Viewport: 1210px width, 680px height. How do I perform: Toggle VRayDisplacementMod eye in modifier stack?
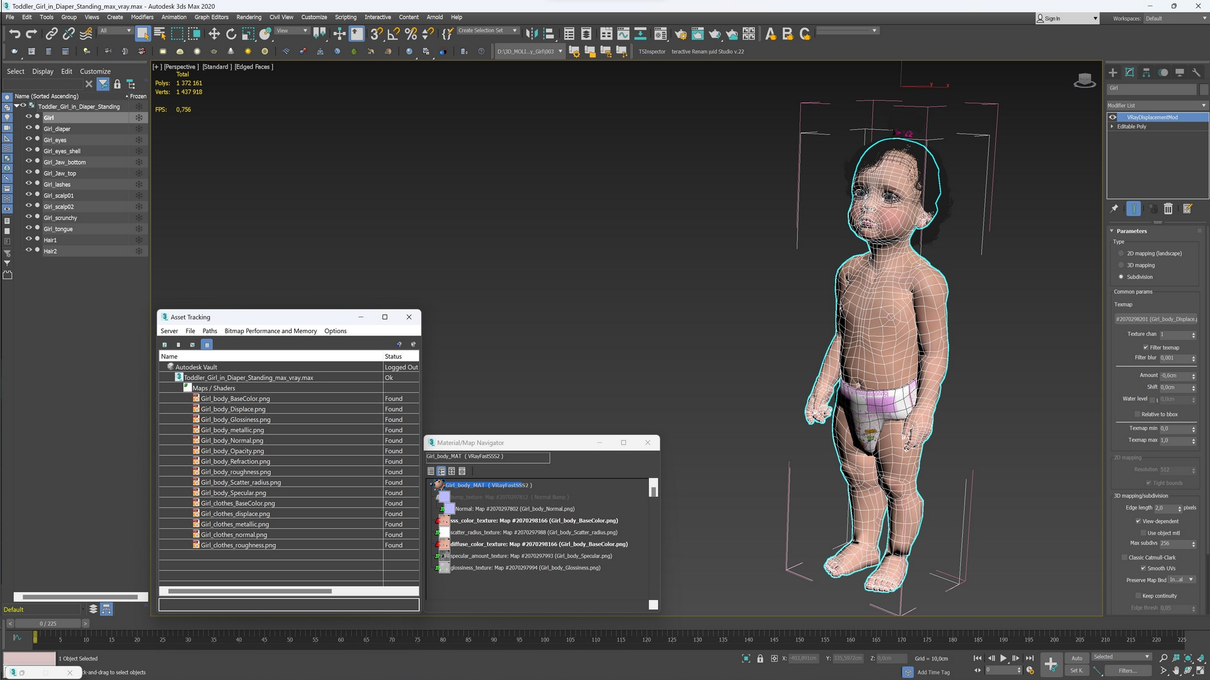1113,117
